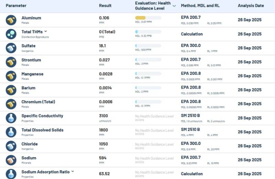Click the Sulfate inorganics icon

[x=11, y=48]
